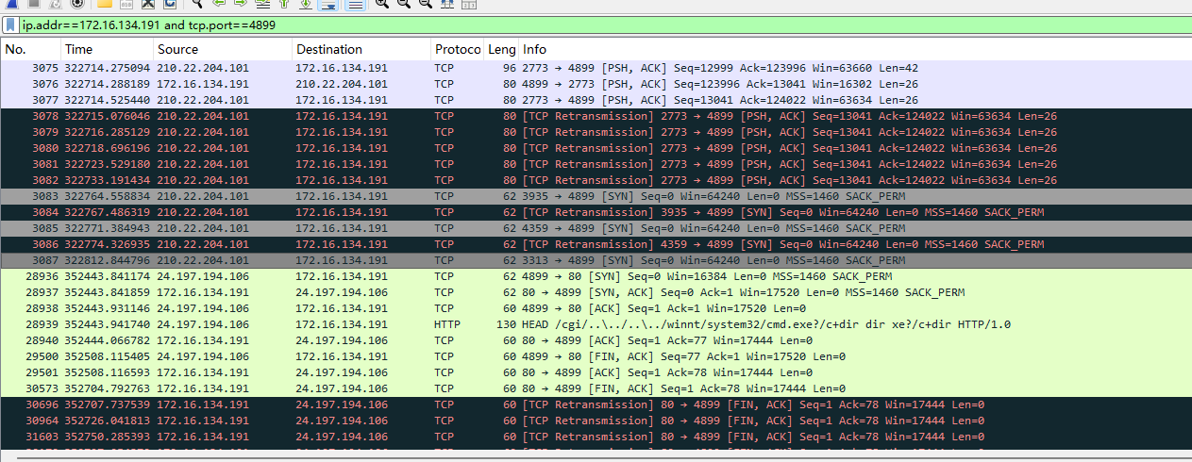Toggle auto scroll during live capture icon
Screen dimensions: 1192x462
tap(327, 4)
